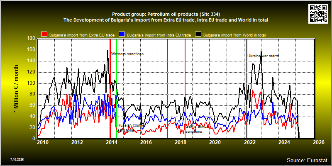The image size is (332, 166).
Task: Select "Bulgaria's import from Intra EU trade" legend label
Action: coord(159,35)
